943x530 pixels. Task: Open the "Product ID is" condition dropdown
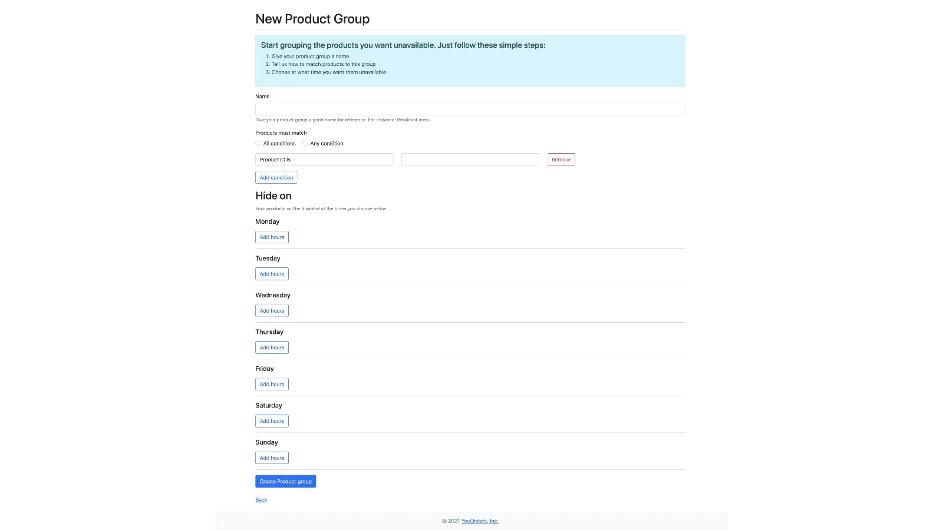[324, 160]
